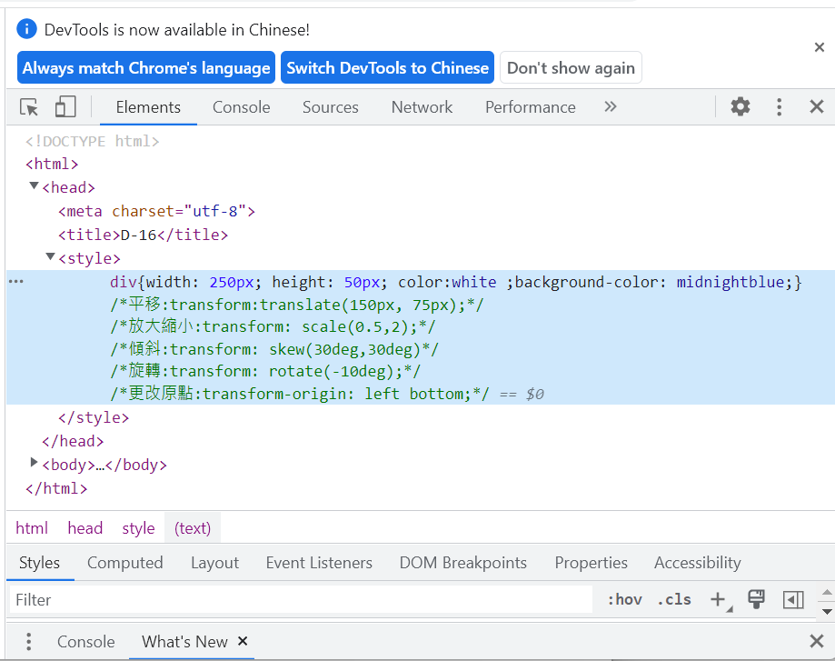Image resolution: width=835 pixels, height=661 pixels.
Task: Collapse the style element
Action: point(51,257)
